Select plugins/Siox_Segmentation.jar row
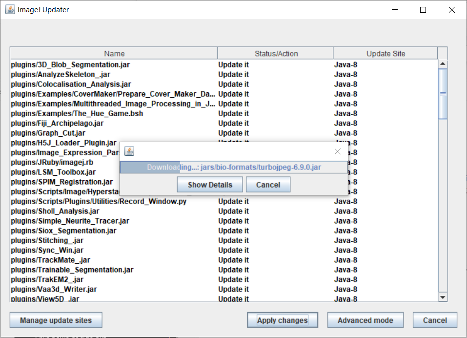Viewport: 467px width, 338px height. (224, 231)
